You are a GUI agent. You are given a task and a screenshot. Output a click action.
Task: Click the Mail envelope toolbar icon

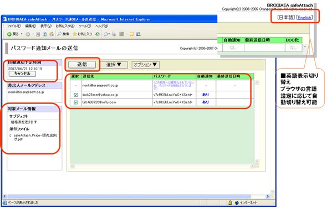click(106, 34)
